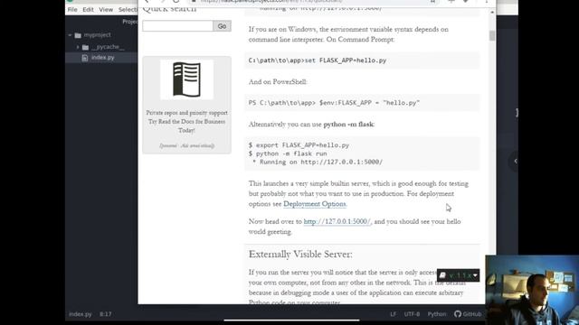The image size is (579, 325).
Task: Click the browser reload icon
Action: tap(176, 1)
